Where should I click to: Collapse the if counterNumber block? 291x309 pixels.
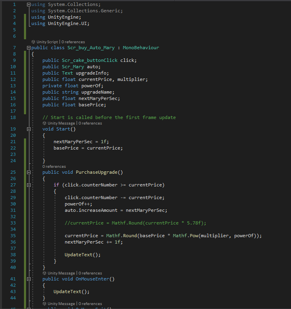28,185
